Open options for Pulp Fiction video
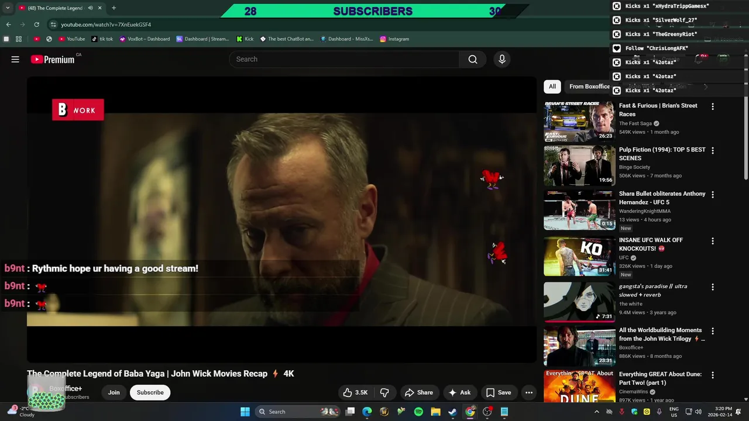 click(x=712, y=150)
